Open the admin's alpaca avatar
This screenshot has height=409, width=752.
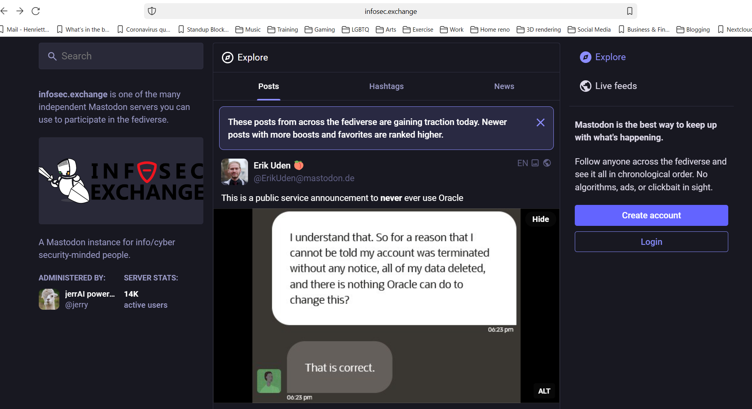coord(49,299)
